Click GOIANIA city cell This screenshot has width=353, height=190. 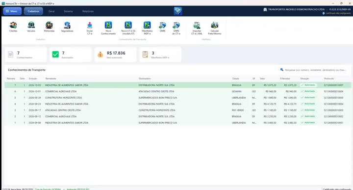236,91
